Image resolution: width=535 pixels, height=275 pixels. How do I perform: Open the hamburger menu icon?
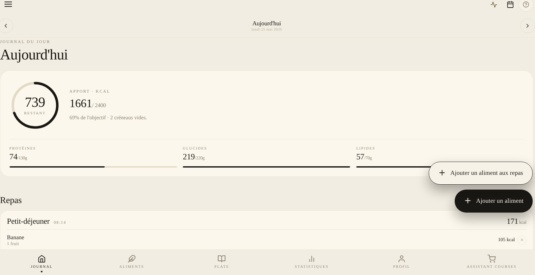8,4
